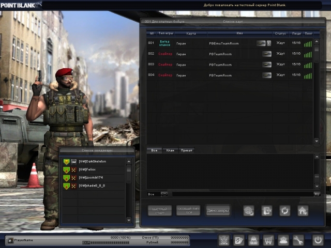Click Снайпер game type in row 002

165,54
